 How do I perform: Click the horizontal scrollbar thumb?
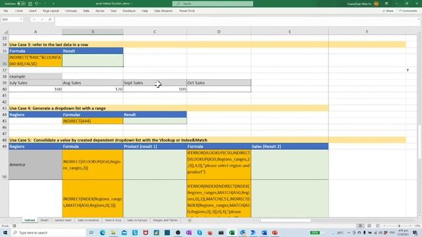(286, 221)
